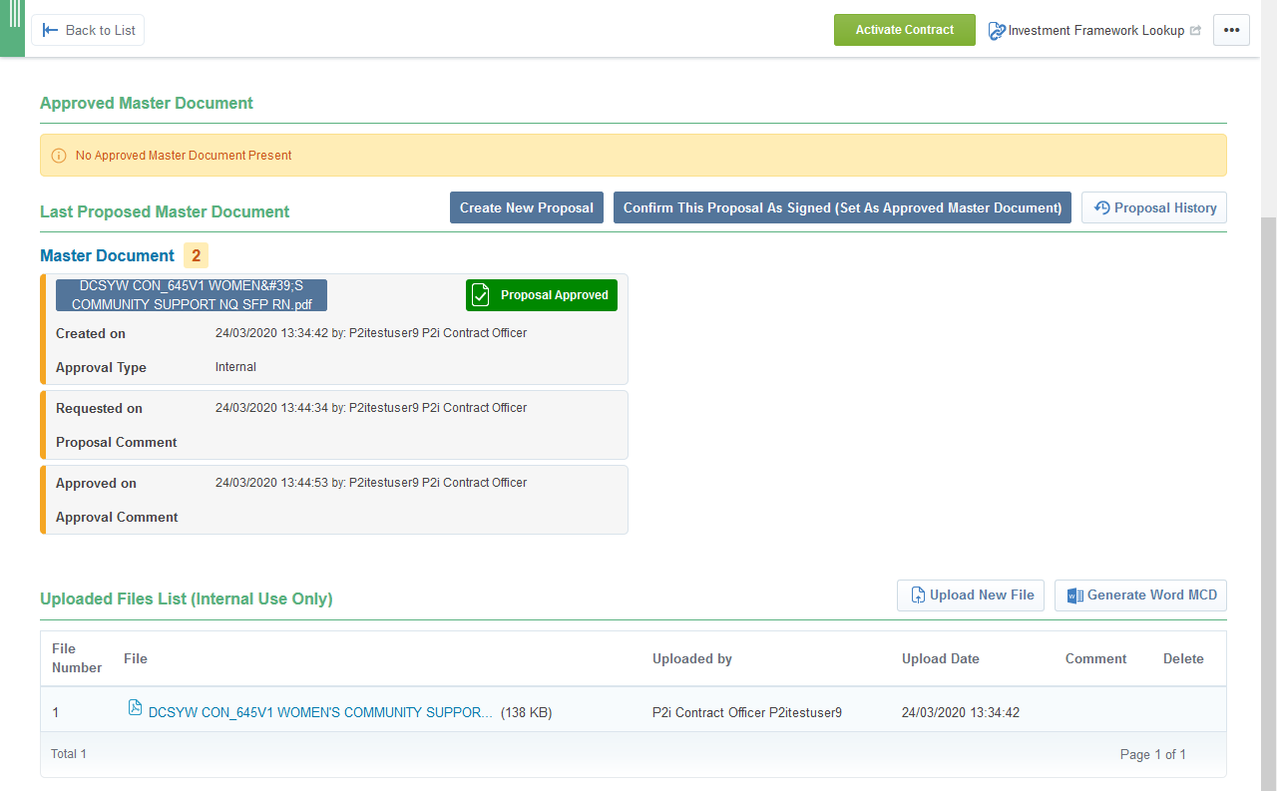Open the DCSYW CON_645V1 uploaded file link
The width and height of the screenshot is (1277, 791).
320,713
